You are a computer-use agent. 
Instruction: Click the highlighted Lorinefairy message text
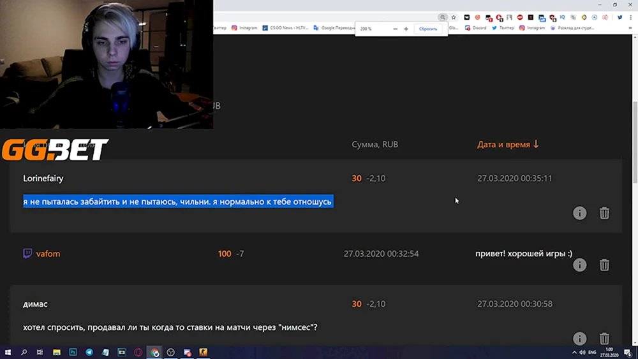(178, 201)
